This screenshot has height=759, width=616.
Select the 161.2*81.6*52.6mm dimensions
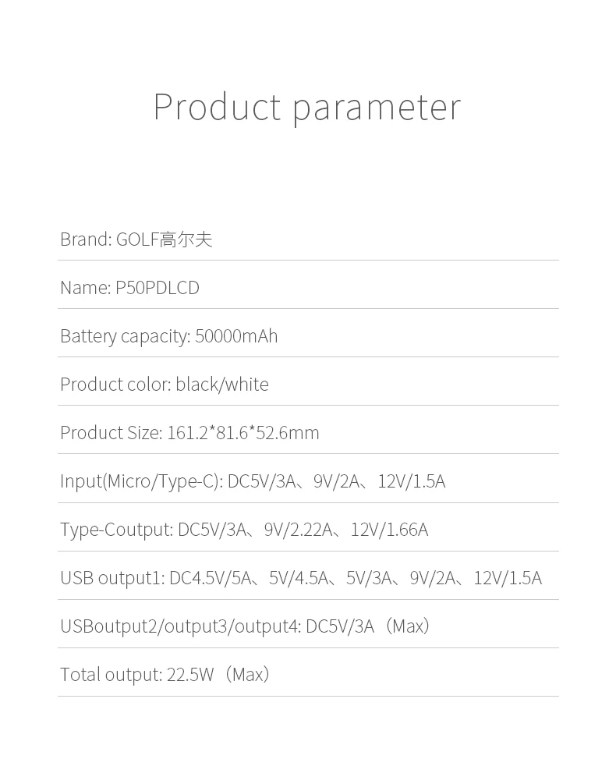[243, 433]
